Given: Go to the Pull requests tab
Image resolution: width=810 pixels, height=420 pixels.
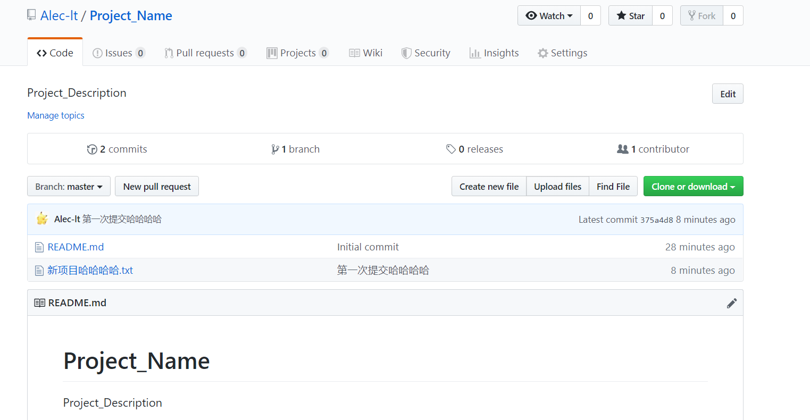Looking at the screenshot, I should click(205, 53).
